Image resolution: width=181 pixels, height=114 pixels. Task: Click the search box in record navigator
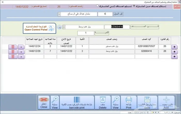tap(126, 112)
